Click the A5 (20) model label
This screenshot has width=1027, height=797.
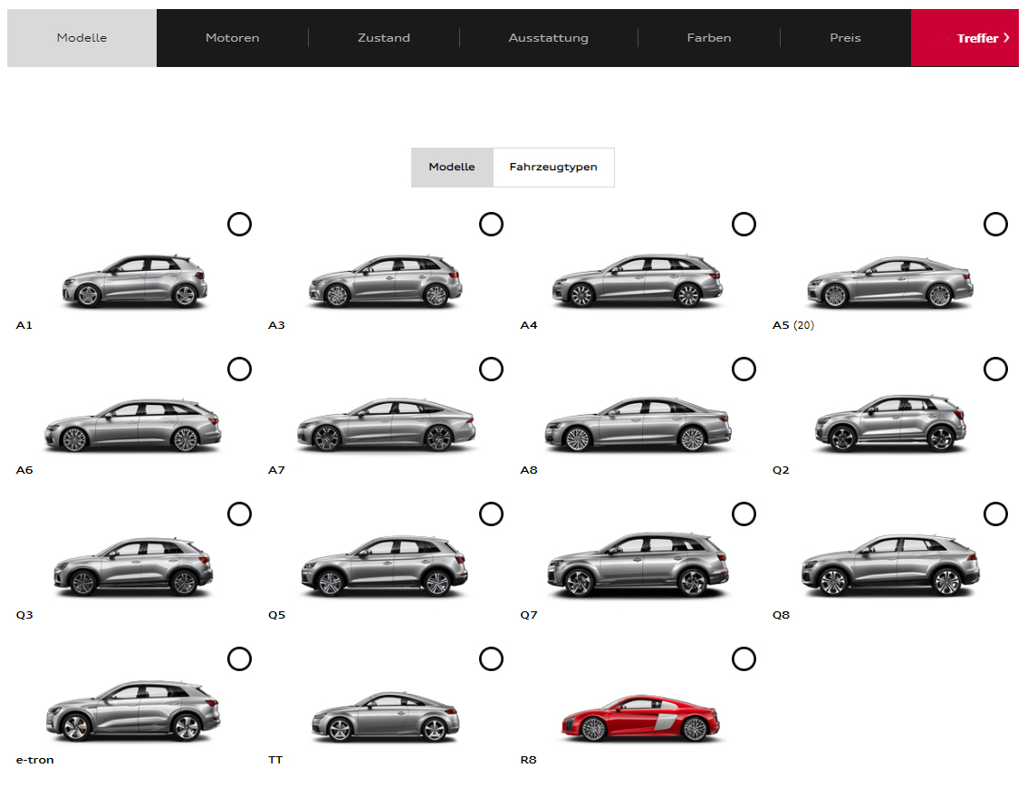point(793,325)
